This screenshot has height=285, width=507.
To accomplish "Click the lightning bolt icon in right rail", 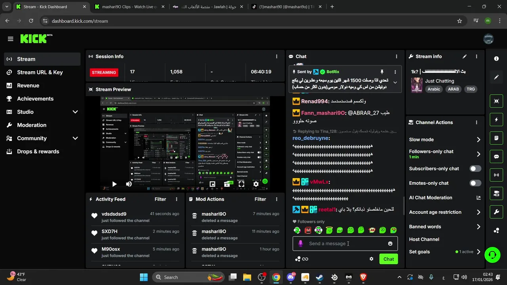I will tap(496, 120).
